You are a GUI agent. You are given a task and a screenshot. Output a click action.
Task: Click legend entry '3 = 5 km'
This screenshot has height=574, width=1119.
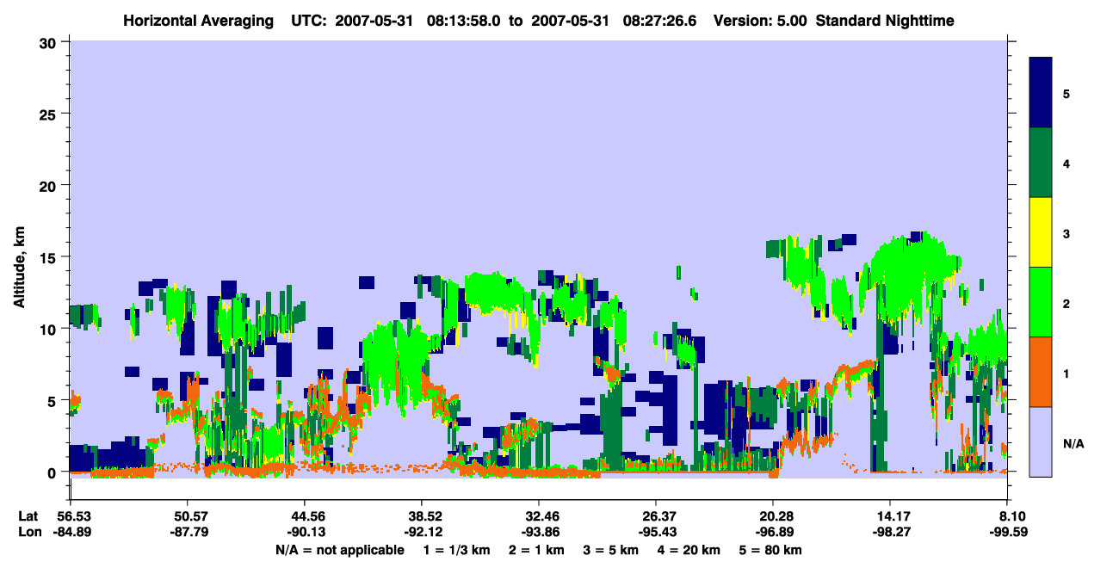[x=612, y=550]
